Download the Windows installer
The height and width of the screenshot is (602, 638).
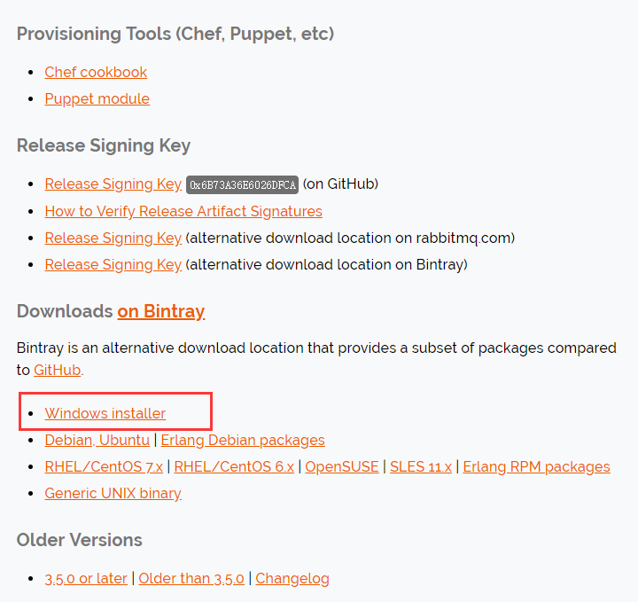(x=105, y=413)
